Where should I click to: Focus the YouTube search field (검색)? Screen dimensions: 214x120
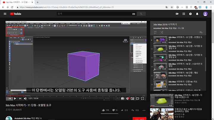[94, 14]
